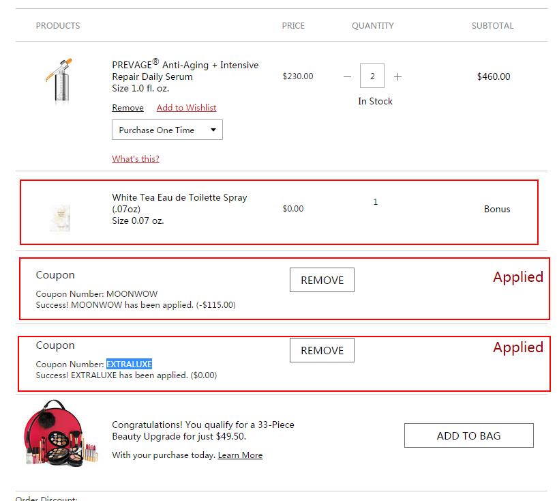This screenshot has width=557, height=501.
Task: Decrease PREVAGE serum quantity with minus button
Action: tap(348, 76)
